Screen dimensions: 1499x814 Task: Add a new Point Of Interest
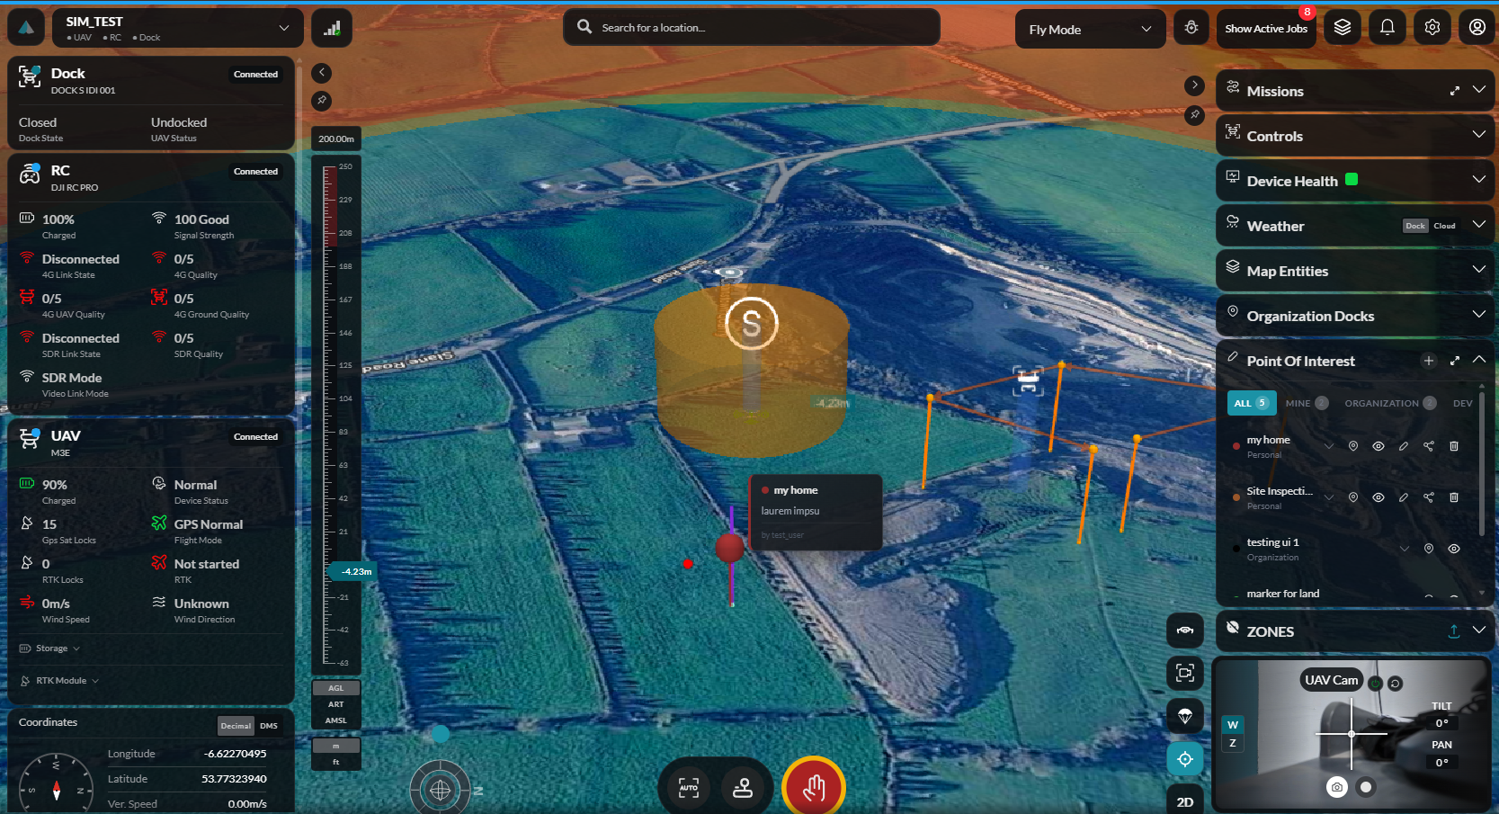[x=1429, y=361]
